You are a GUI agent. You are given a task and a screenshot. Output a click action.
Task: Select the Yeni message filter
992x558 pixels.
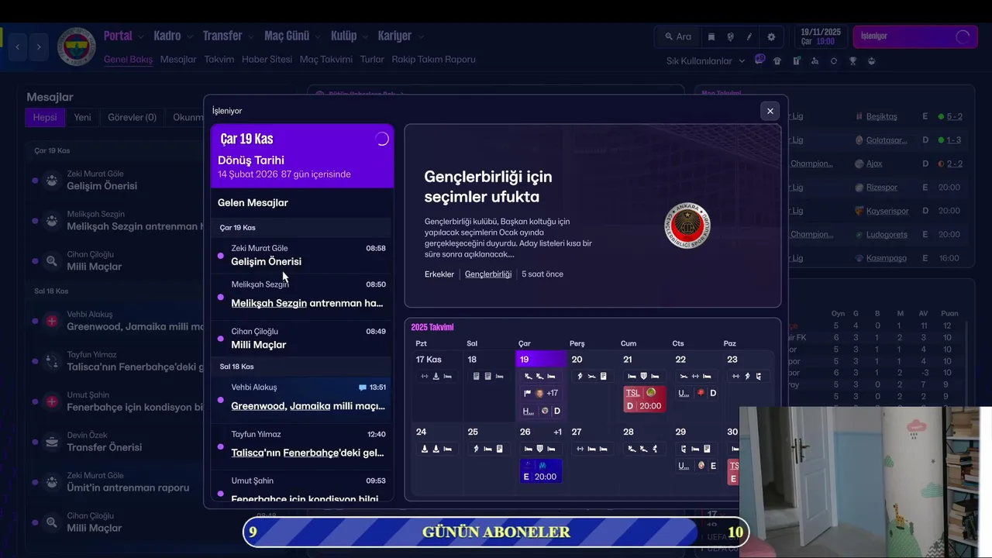[x=82, y=117]
